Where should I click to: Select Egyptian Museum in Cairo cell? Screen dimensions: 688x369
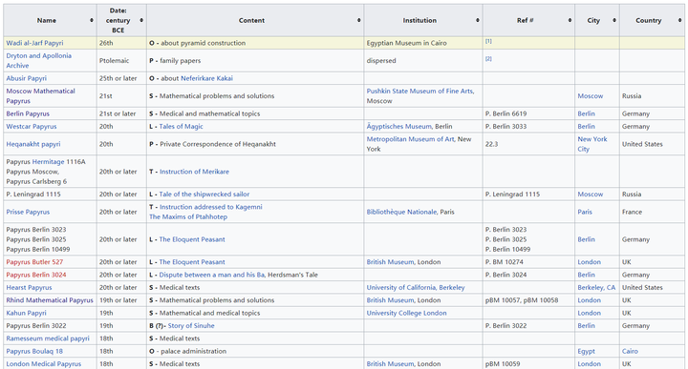(423, 43)
